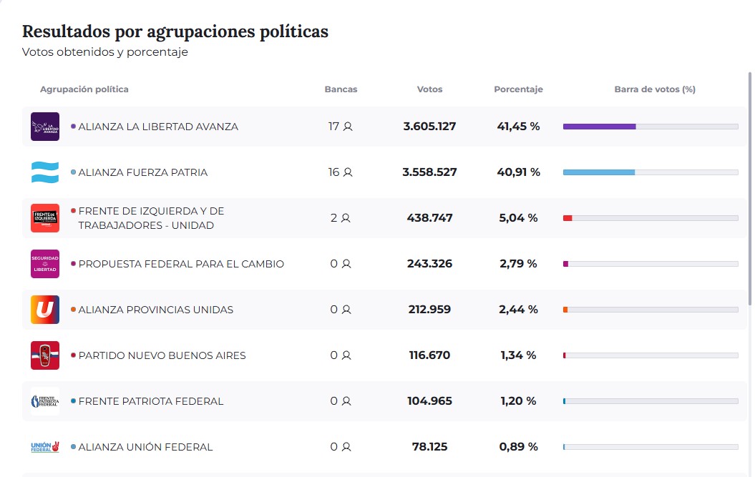
Task: Open the Seguridad Libertad party emblem
Action: 44,263
